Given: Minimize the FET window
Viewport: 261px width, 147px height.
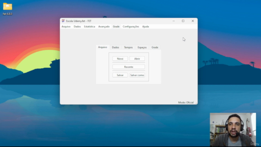Looking at the screenshot, I should coord(174,21).
